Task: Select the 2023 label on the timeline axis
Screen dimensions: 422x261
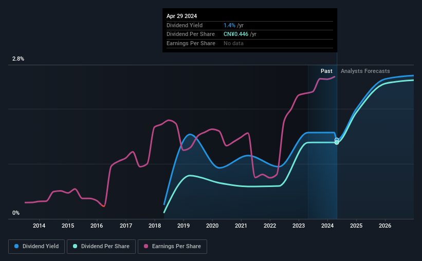Action: [x=299, y=226]
